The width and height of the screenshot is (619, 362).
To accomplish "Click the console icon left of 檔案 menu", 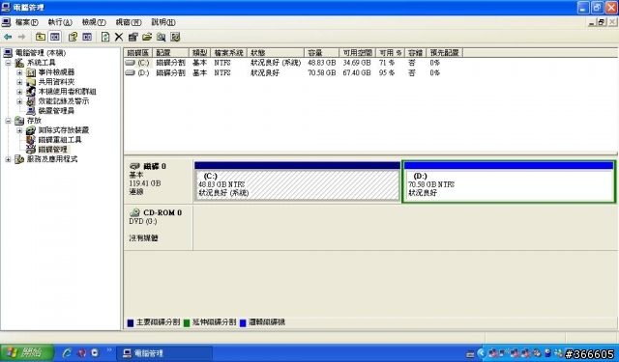I will pos(6,22).
